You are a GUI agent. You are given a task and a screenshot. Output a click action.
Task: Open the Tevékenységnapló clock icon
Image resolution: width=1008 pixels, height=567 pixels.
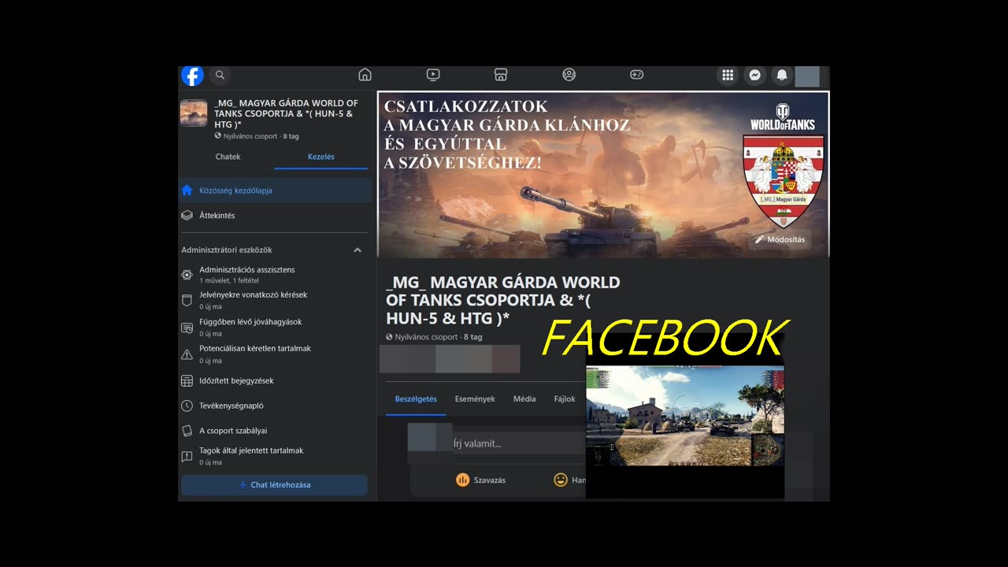187,406
